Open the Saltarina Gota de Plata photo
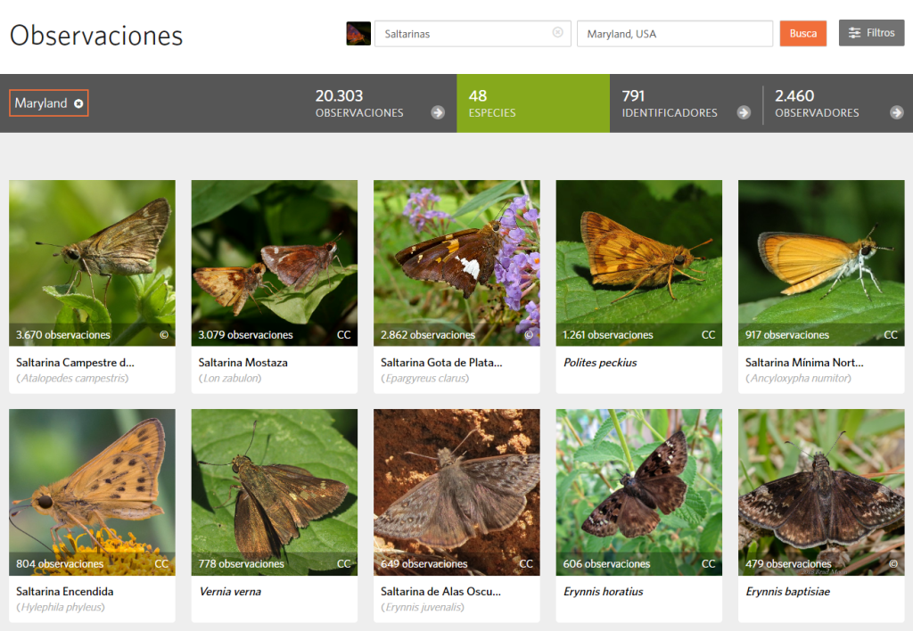The width and height of the screenshot is (913, 631). (x=456, y=254)
